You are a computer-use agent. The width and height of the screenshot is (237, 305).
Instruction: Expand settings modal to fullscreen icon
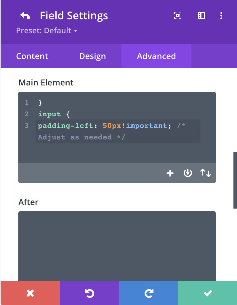[177, 15]
